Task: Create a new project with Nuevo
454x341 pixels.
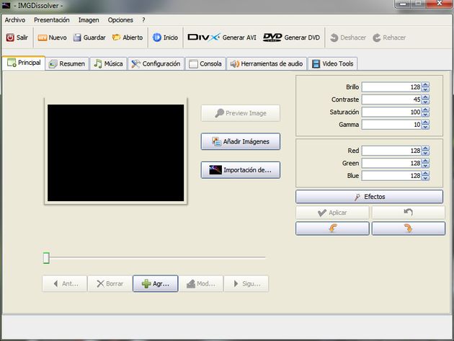Action: (x=52, y=37)
